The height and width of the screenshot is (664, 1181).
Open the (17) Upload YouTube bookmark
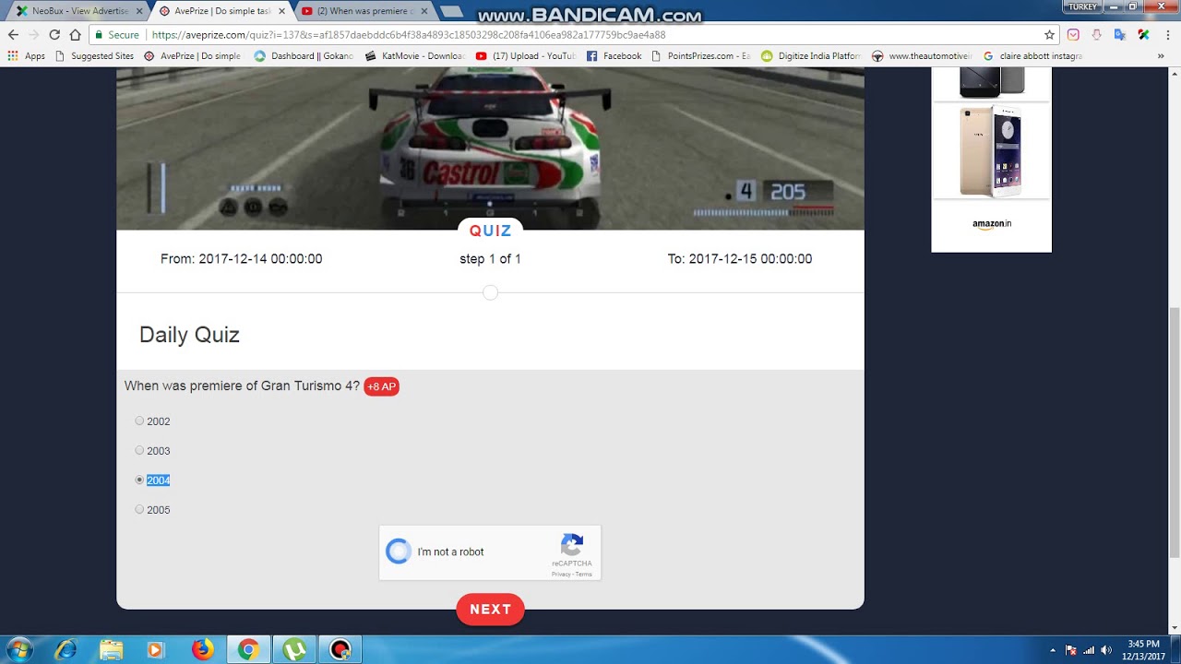[x=526, y=56]
